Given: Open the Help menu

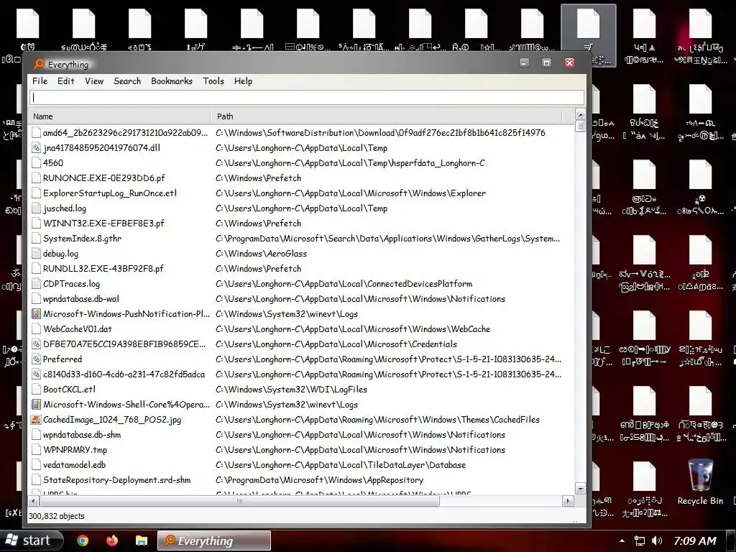Looking at the screenshot, I should (x=243, y=81).
